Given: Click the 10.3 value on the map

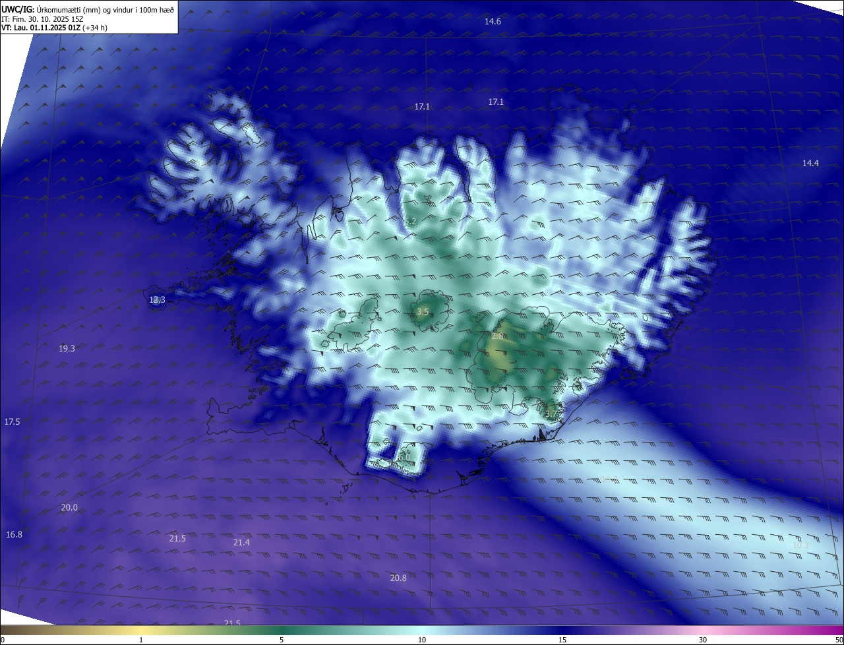Looking at the screenshot, I should [800, 545].
